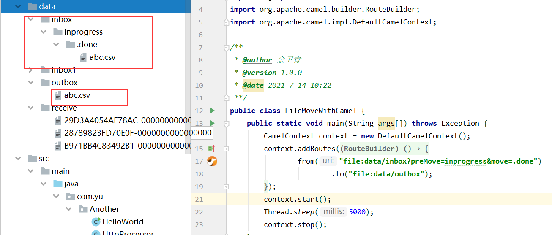Collapse the Another package chevron
The width and height of the screenshot is (552, 235).
tap(68, 209)
